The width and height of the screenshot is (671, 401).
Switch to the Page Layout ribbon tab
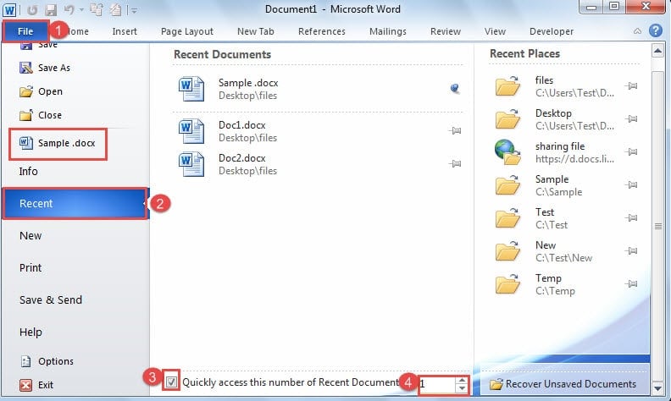click(186, 31)
